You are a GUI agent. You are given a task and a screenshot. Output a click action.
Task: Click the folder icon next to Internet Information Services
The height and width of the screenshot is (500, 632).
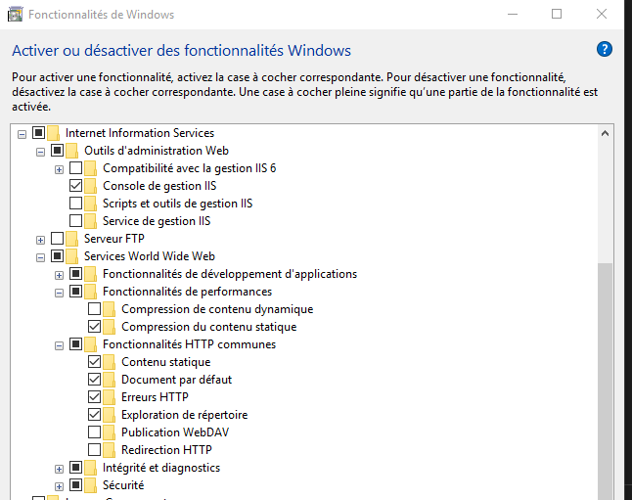point(53,133)
